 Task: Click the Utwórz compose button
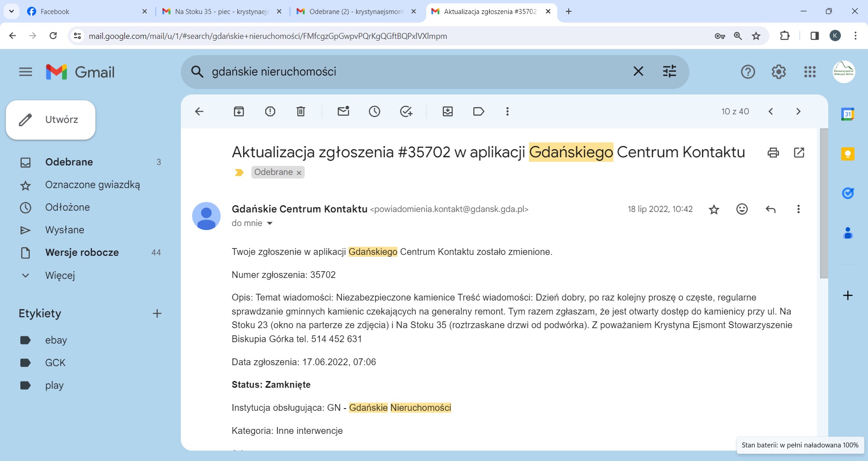point(51,120)
